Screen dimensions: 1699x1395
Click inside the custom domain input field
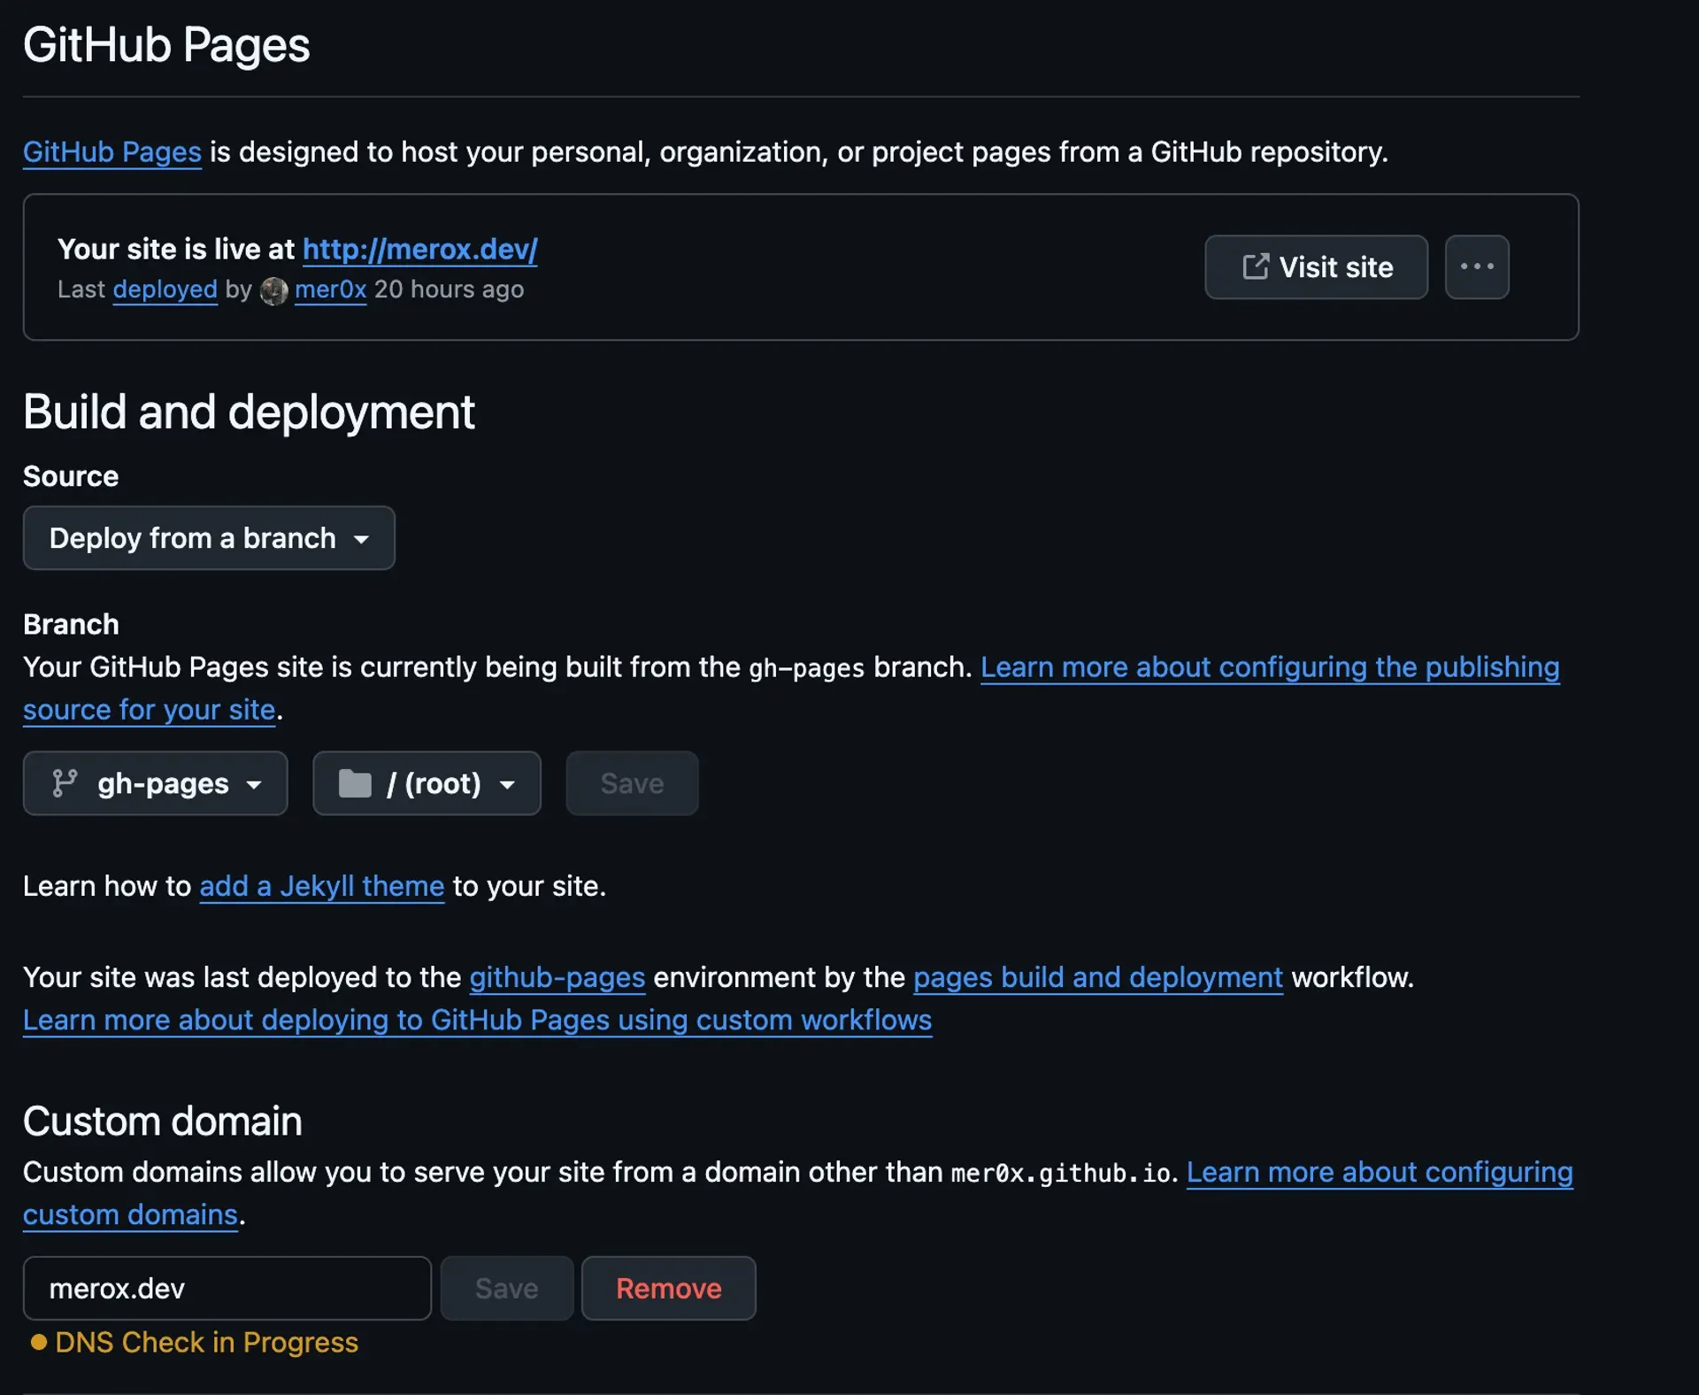(x=226, y=1288)
